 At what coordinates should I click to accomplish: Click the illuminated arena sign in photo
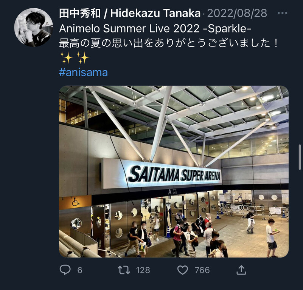pos(162,174)
